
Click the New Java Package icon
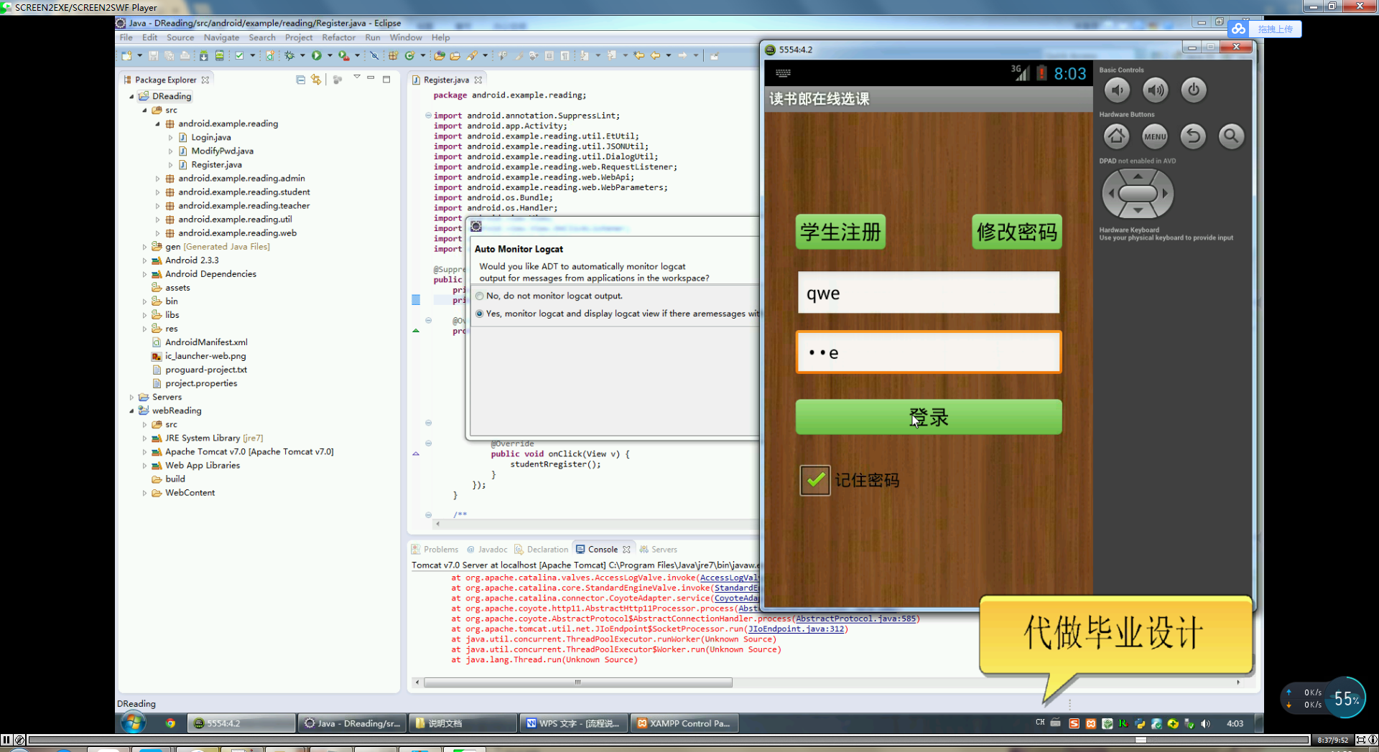393,55
